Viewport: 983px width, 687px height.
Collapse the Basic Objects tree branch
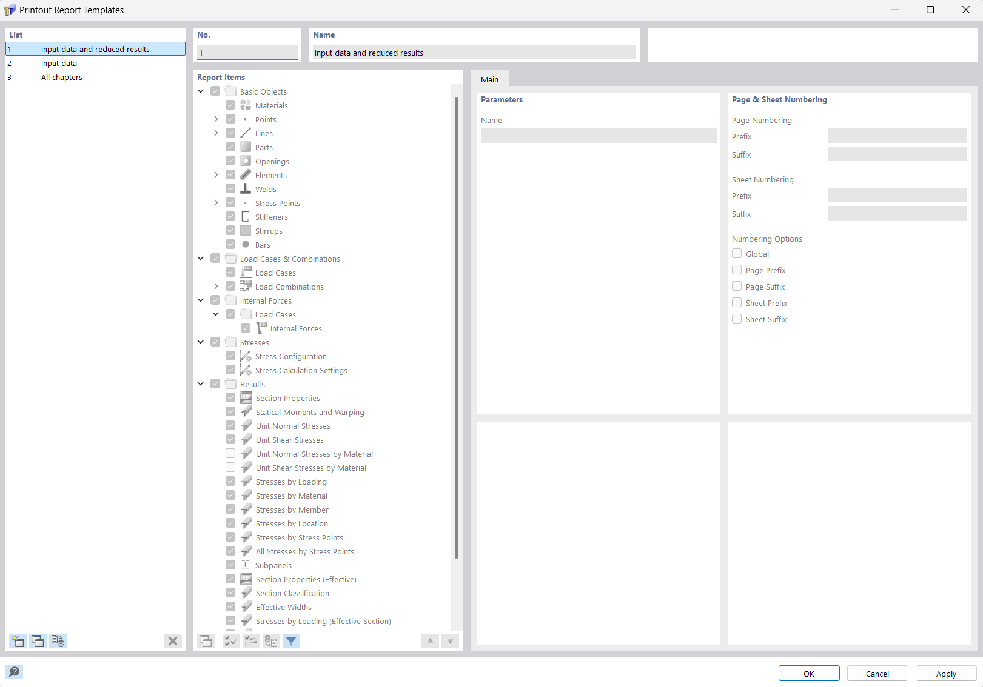tap(201, 90)
